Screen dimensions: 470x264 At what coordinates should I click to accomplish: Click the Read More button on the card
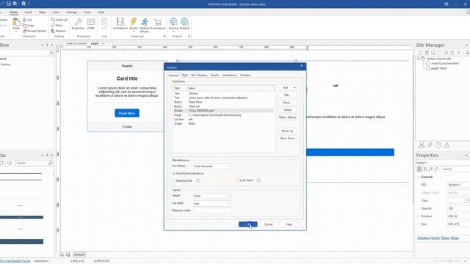click(127, 113)
